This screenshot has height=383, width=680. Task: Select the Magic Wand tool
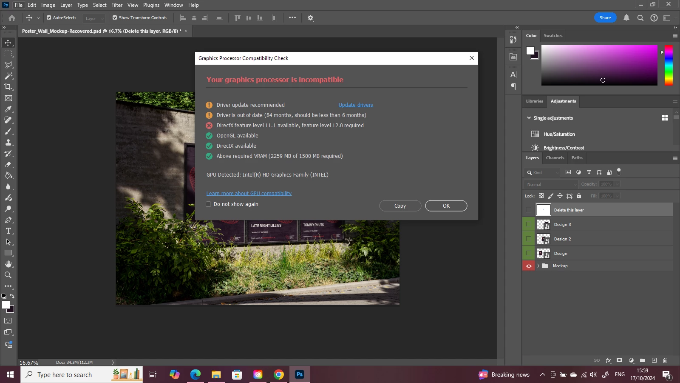pos(8,76)
